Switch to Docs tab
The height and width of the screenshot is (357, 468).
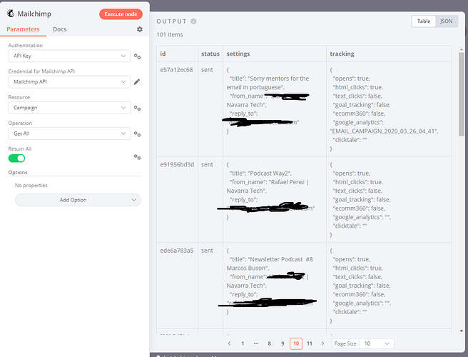60,29
